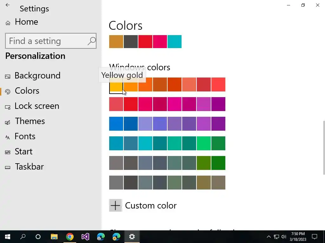The height and width of the screenshot is (243, 325).
Task: Click the magnifier icon in the search box
Action: (x=91, y=41)
